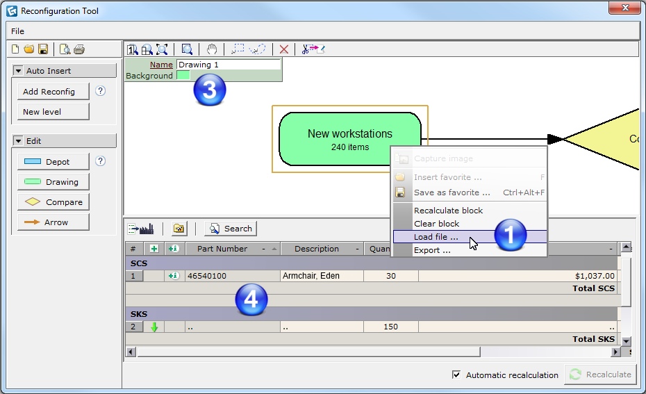This screenshot has width=646, height=394.
Task: Click the green Background color swatch
Action: coord(183,76)
